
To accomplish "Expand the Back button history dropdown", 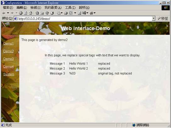I will [8, 13].
